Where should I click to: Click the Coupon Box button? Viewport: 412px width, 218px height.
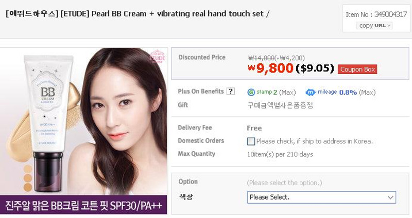tap(357, 69)
